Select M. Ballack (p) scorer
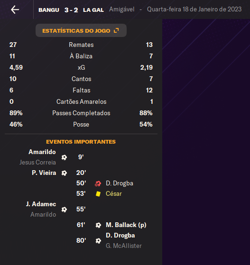250x265 pixels. tap(126, 225)
